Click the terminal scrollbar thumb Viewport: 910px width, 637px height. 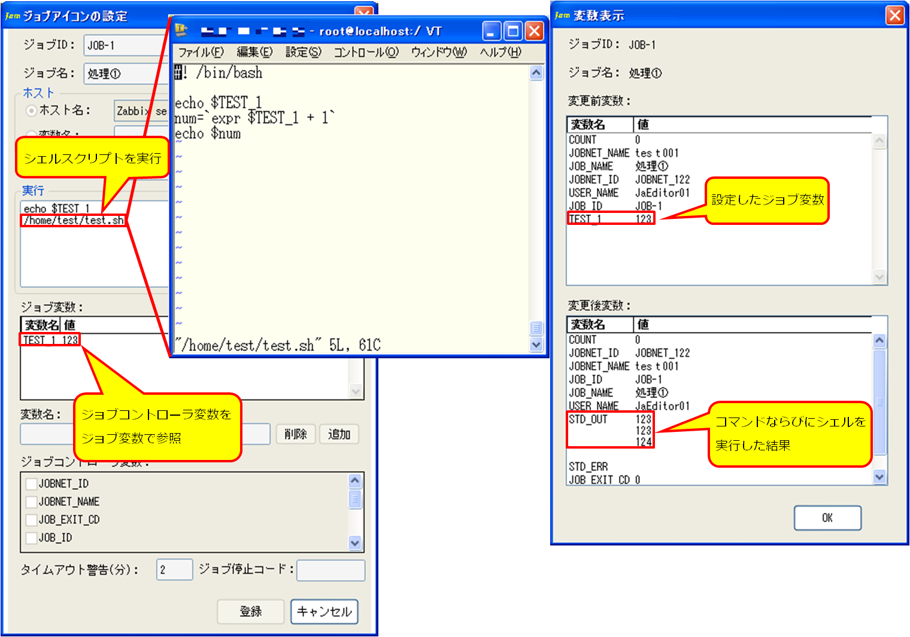point(536,328)
